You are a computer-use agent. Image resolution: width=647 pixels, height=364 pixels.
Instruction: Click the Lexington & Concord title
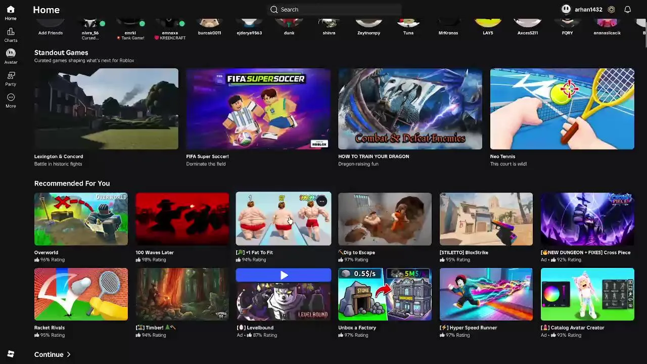(59, 157)
